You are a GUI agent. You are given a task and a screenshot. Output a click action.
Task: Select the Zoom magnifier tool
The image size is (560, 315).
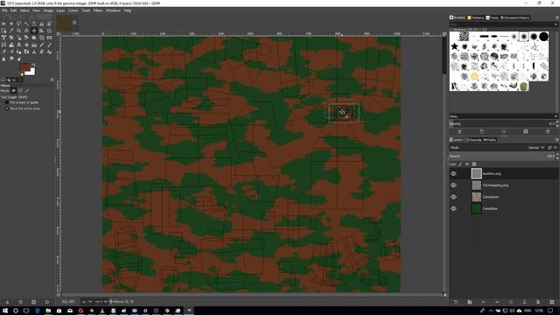(18, 31)
